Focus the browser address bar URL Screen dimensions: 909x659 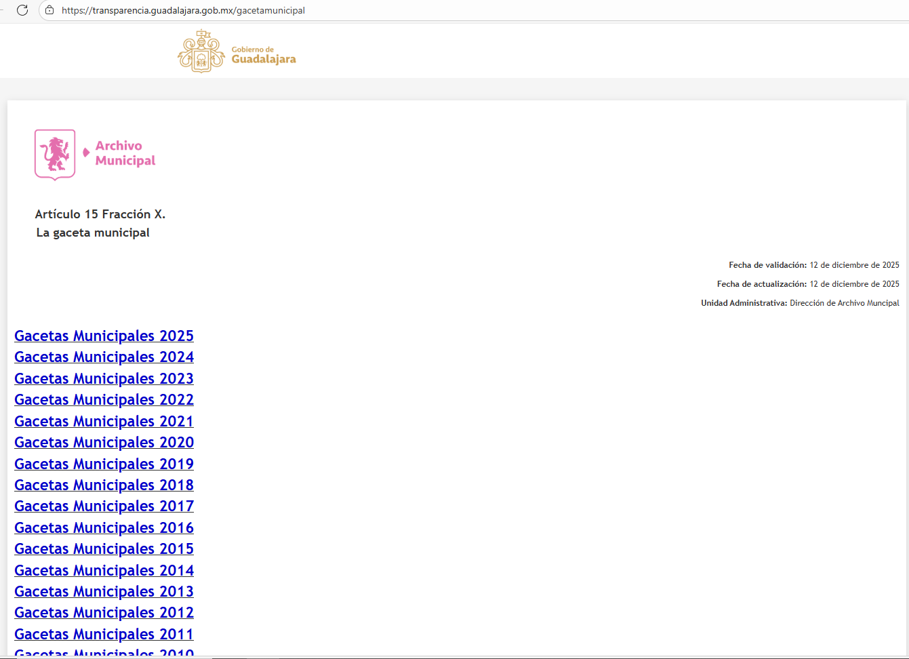click(x=183, y=11)
